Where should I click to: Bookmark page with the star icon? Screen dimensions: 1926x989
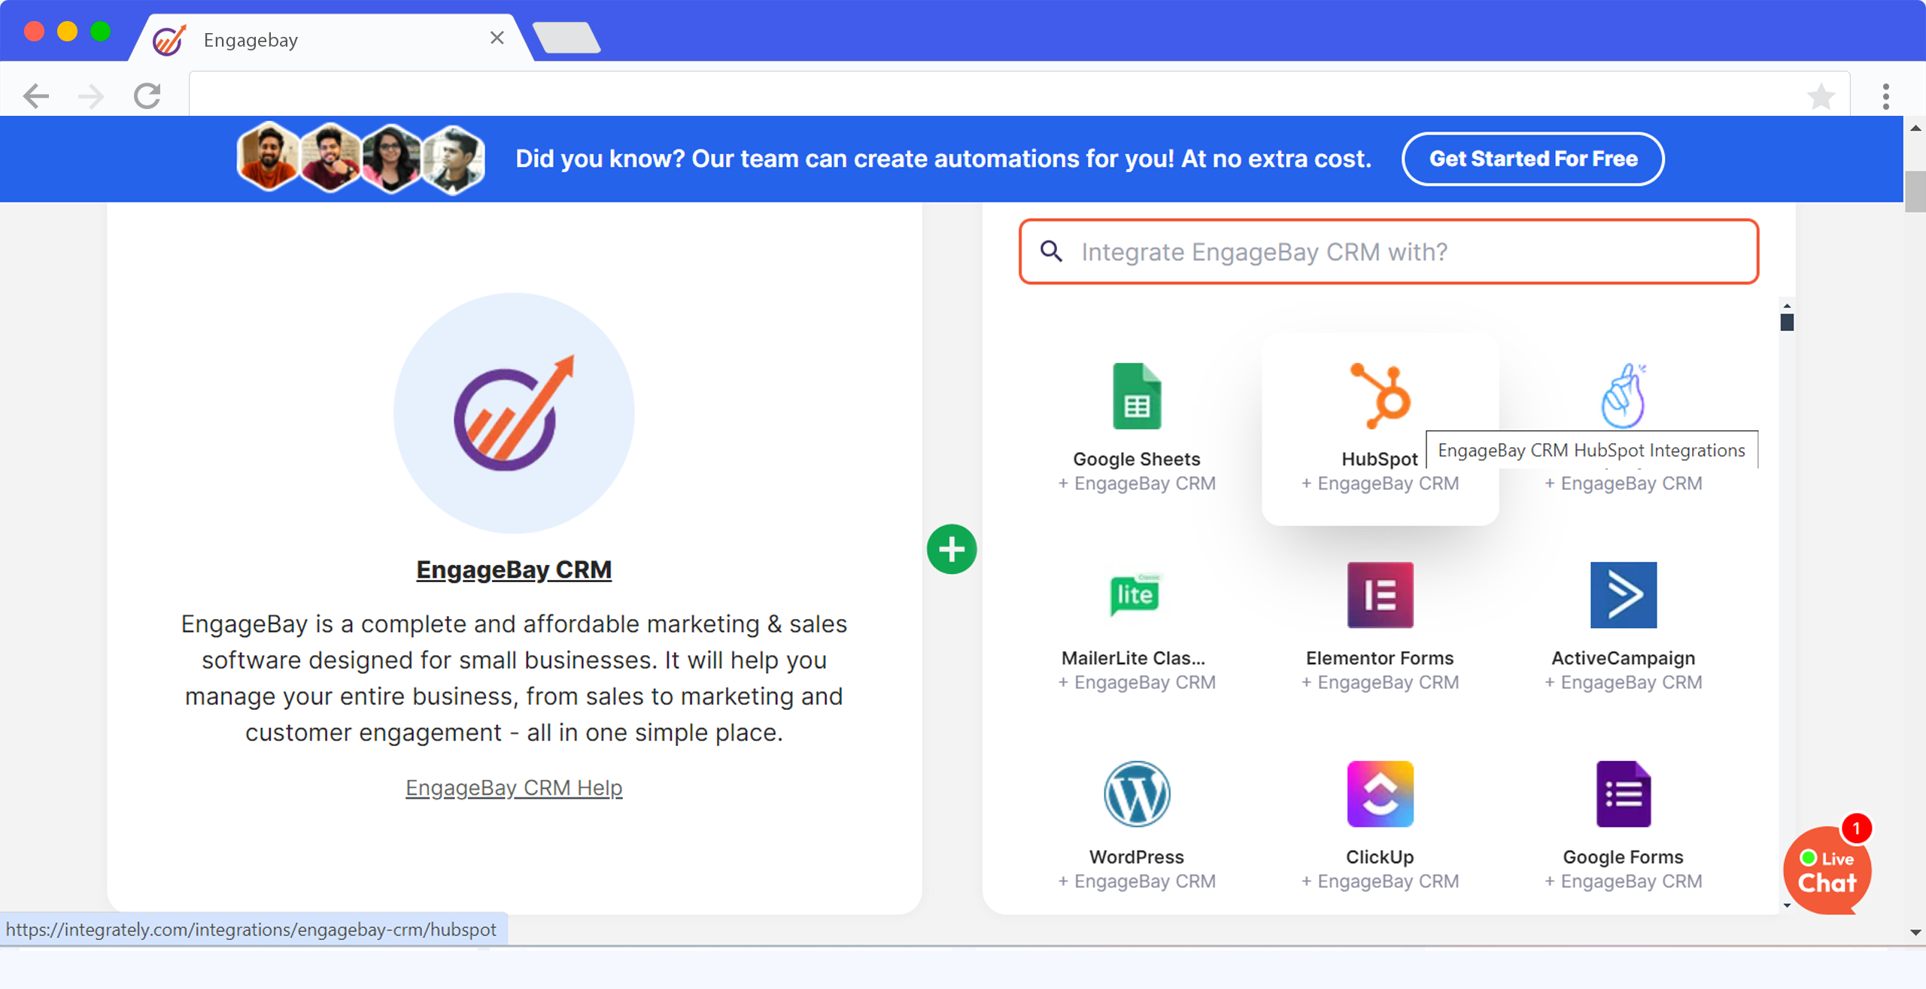(1821, 96)
